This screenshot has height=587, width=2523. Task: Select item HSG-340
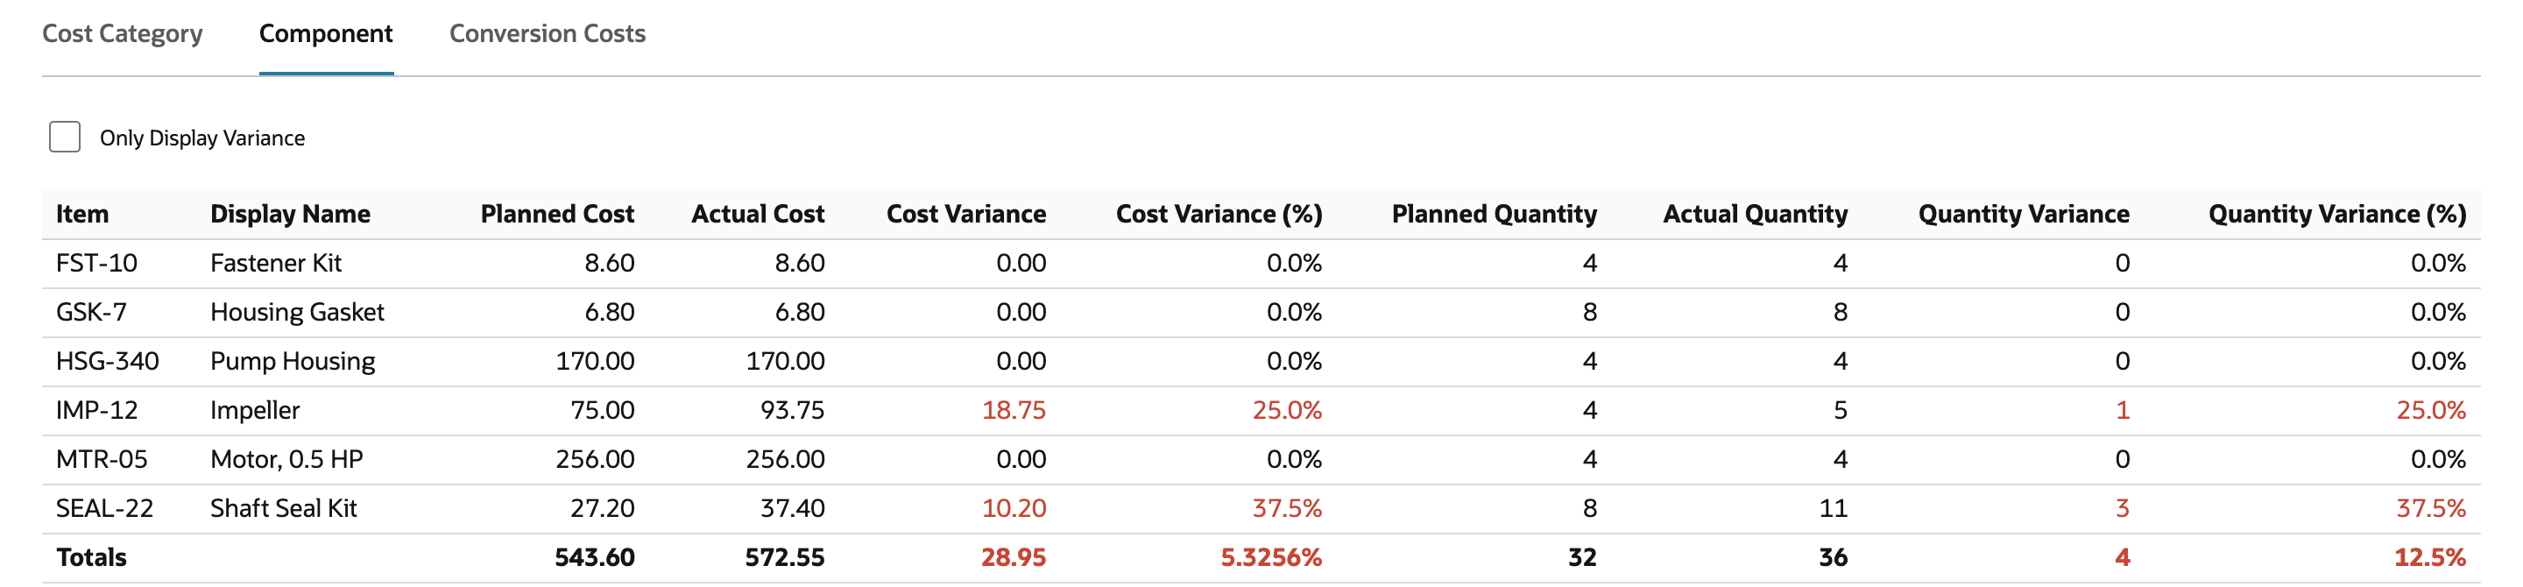[108, 361]
